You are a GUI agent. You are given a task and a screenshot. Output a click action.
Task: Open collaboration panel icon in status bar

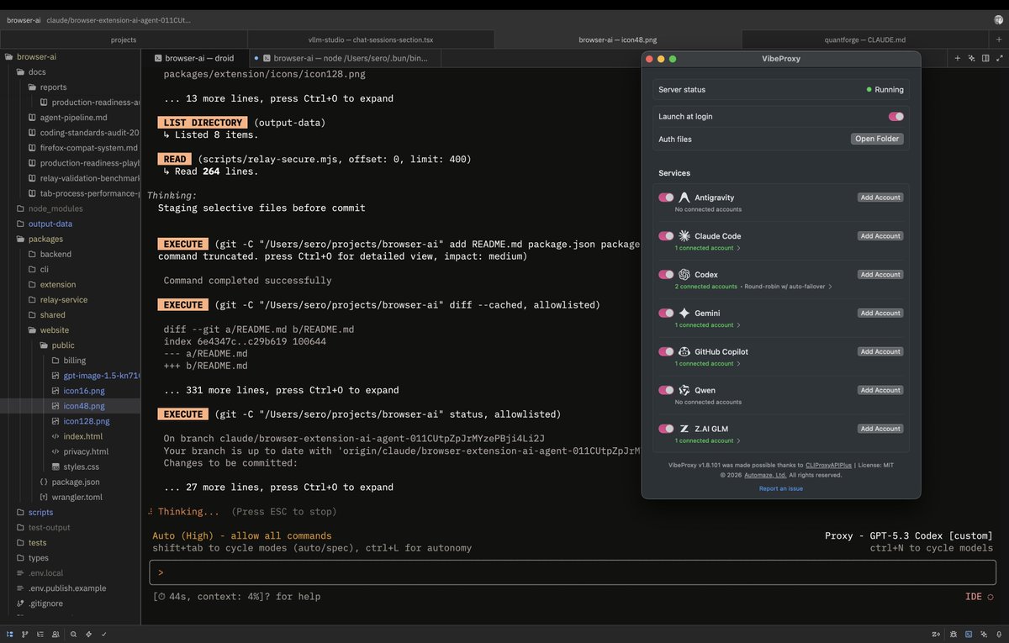point(55,634)
